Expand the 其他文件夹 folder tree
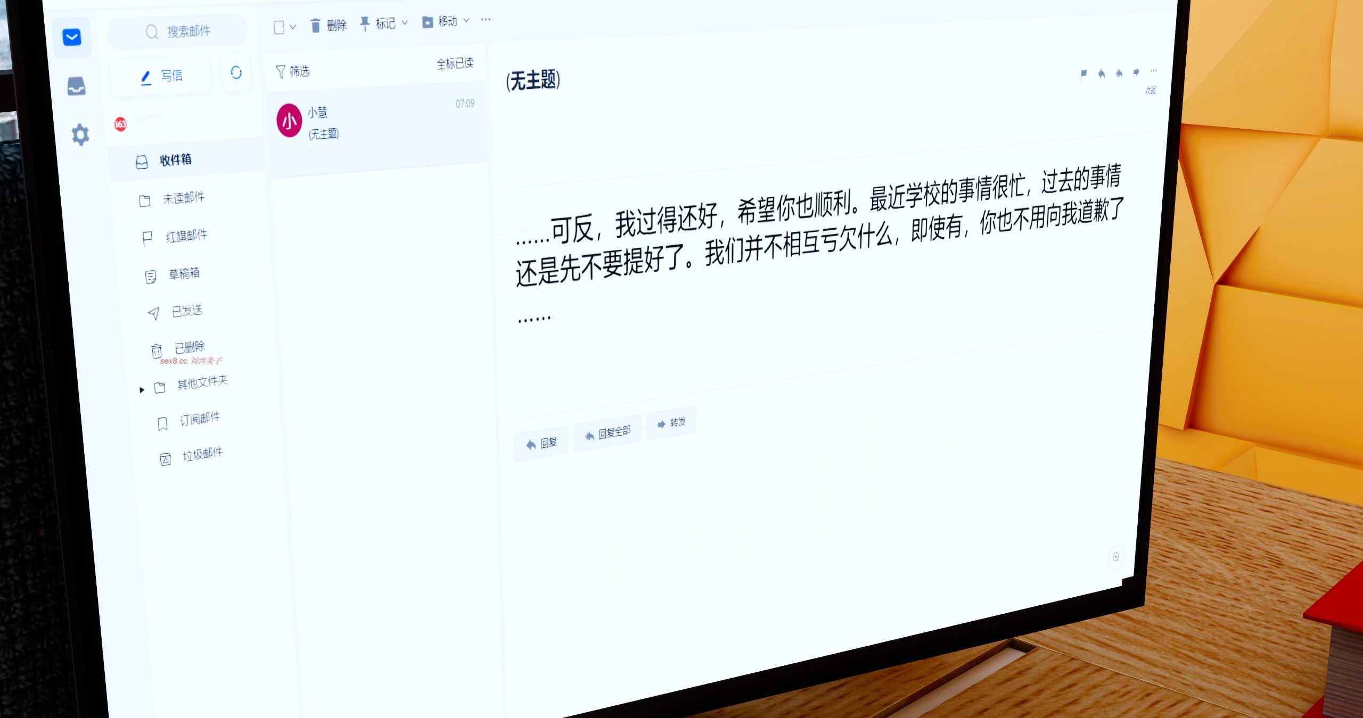Screen dimensions: 1363x718 click(142, 390)
